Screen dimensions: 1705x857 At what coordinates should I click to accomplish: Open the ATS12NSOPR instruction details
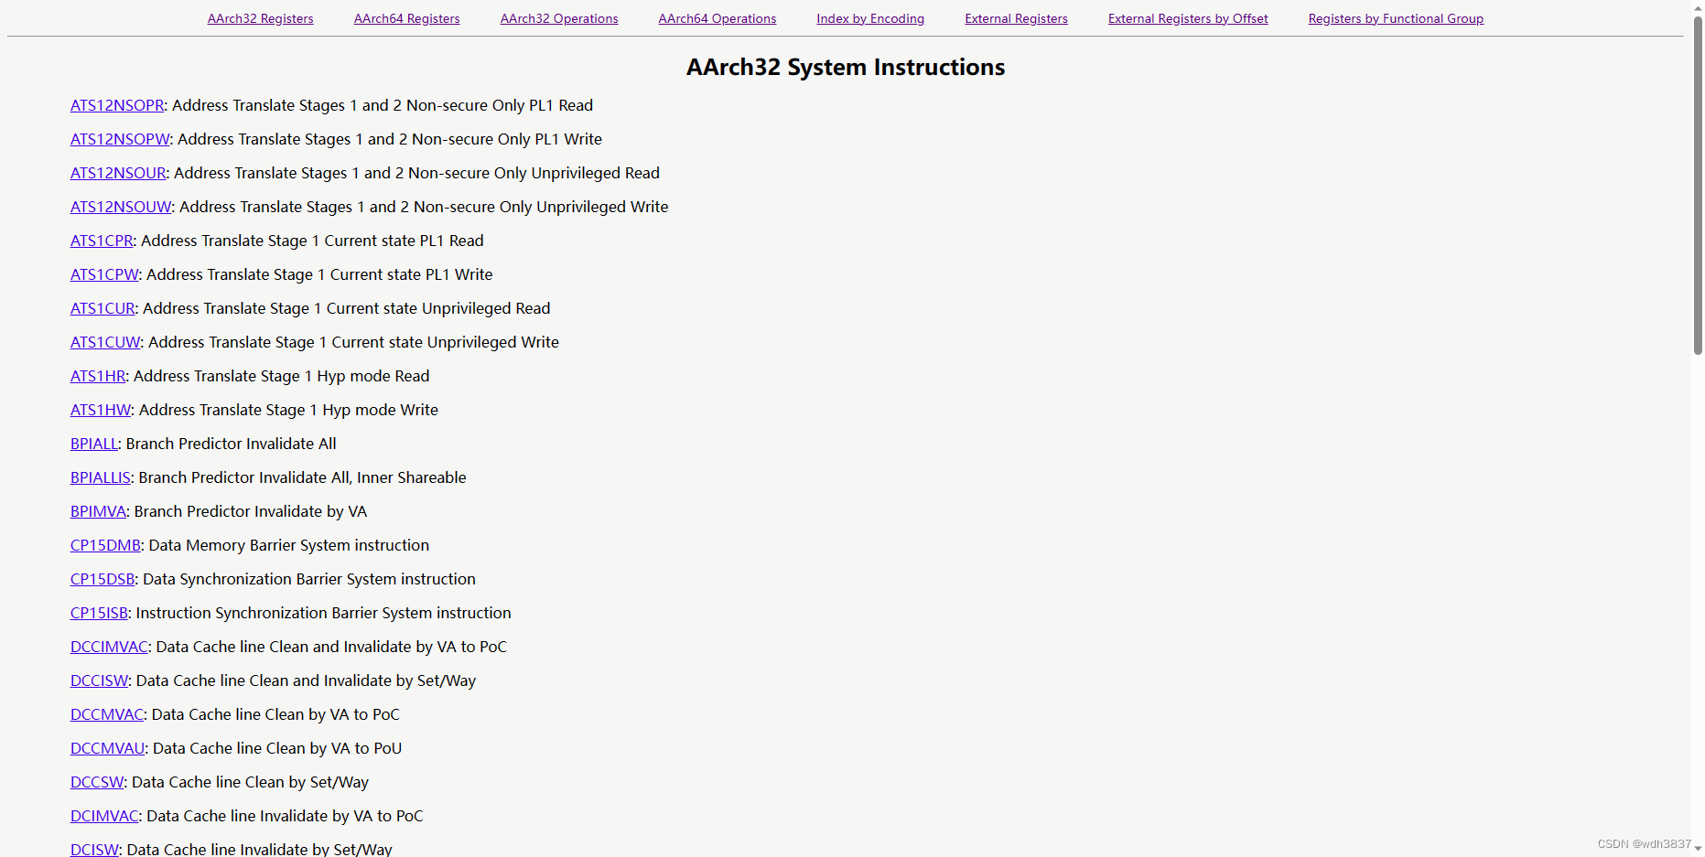pyautogui.click(x=117, y=105)
